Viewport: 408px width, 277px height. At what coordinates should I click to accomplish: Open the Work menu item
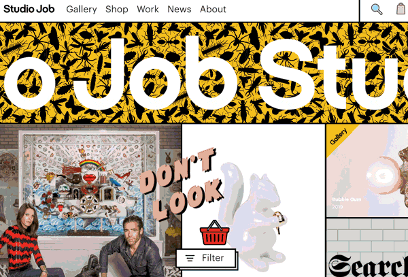coord(148,10)
